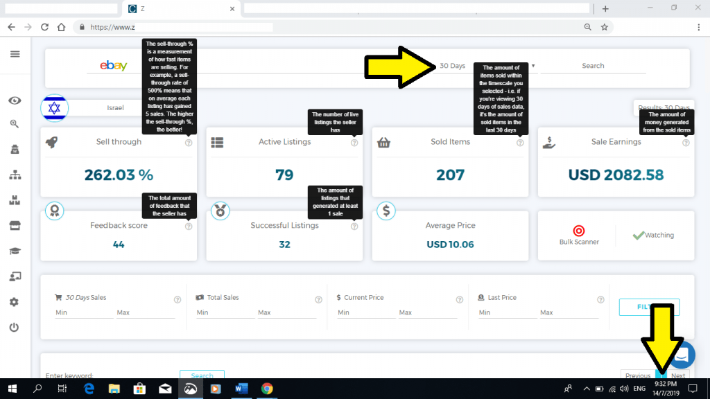This screenshot has width=710, height=399.
Task: Click the eye icon in the sidebar
Action: (x=15, y=100)
